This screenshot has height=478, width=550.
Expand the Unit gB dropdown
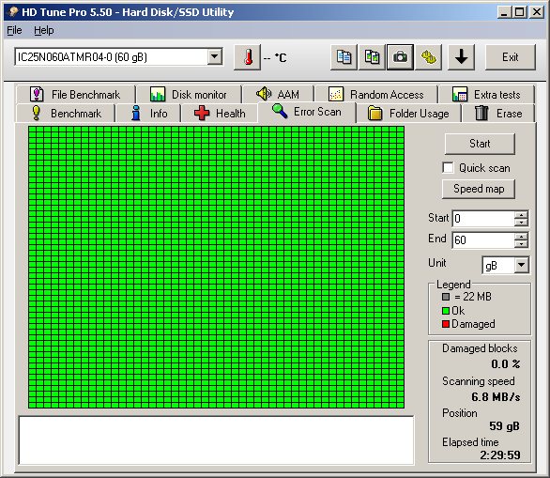pos(522,265)
